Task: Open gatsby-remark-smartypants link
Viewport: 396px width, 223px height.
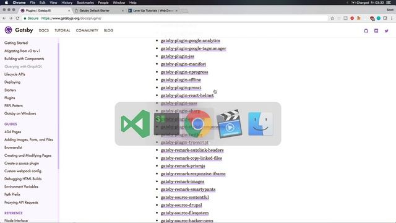Action: tap(188, 190)
